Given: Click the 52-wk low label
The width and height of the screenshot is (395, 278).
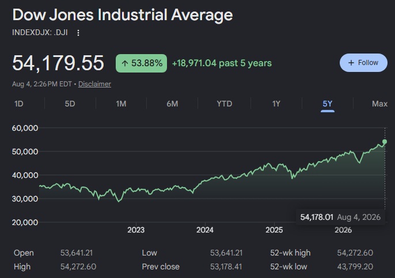Looking at the screenshot, I should [288, 266].
